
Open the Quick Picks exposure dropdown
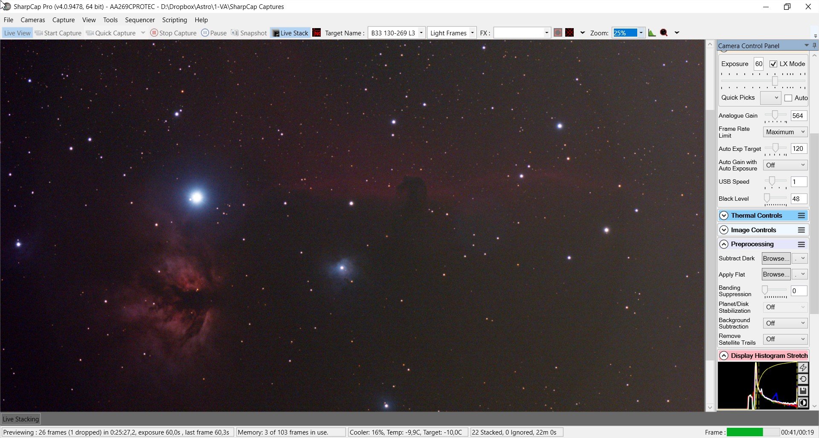pos(770,98)
